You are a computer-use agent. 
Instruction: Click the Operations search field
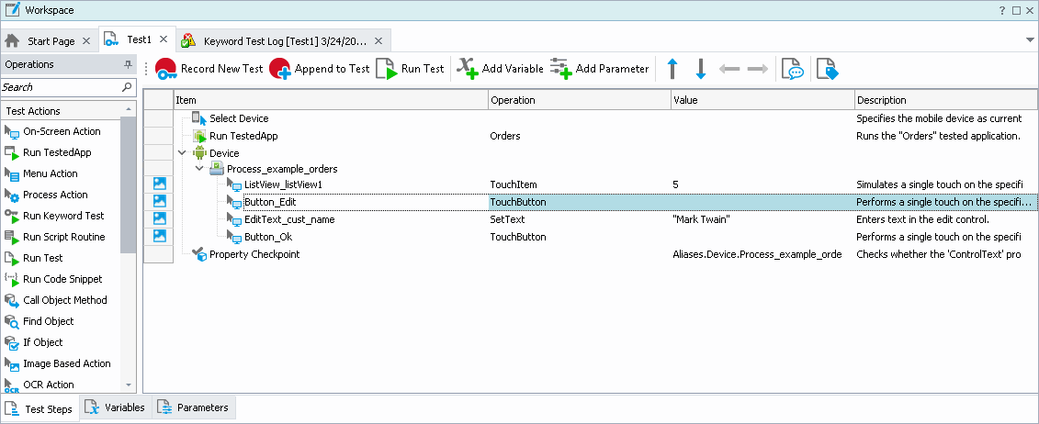point(60,87)
